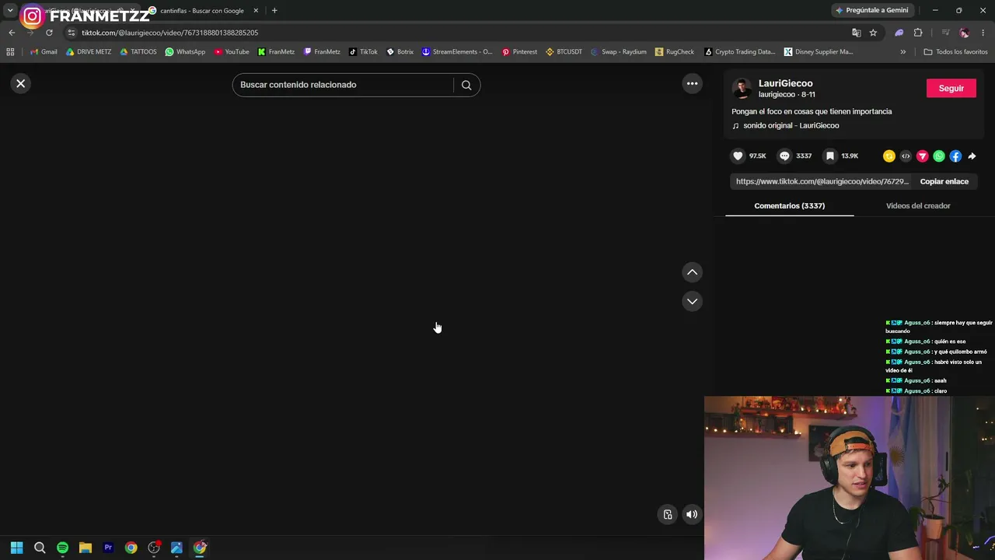Screen dimensions: 995x560
Task: Open Windows taskbar search
Action: (40, 548)
